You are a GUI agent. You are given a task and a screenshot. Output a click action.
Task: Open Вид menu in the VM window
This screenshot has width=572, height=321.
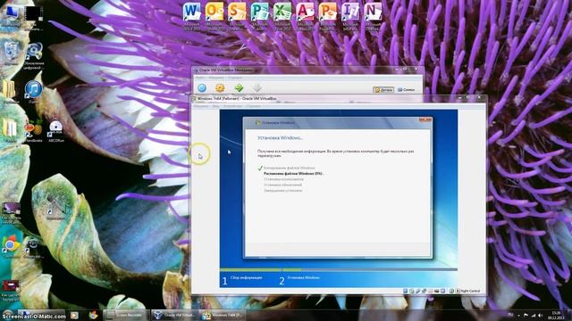pyautogui.click(x=216, y=106)
